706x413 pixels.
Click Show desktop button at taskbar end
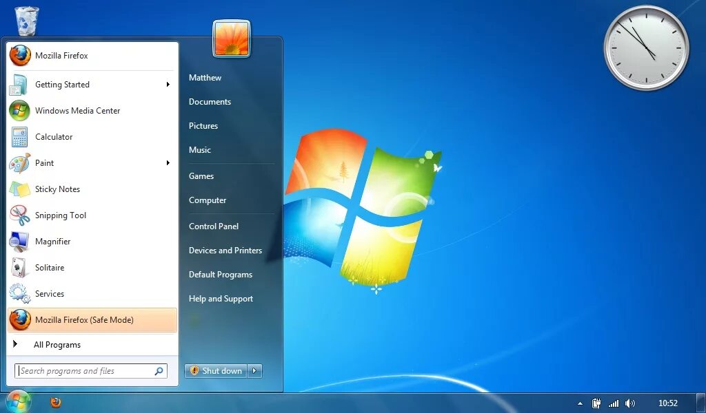[x=700, y=403]
